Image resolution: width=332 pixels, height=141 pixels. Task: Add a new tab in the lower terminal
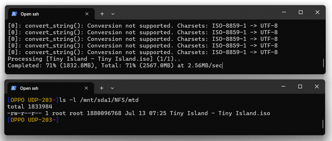102,88
